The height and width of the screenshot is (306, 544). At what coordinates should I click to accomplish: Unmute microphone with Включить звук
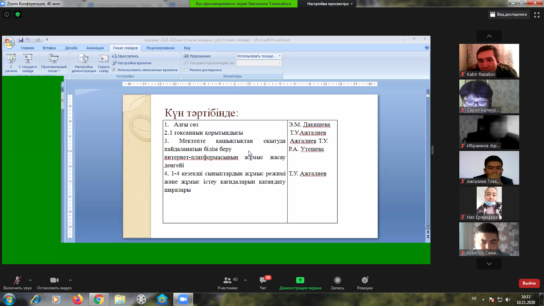[17, 280]
